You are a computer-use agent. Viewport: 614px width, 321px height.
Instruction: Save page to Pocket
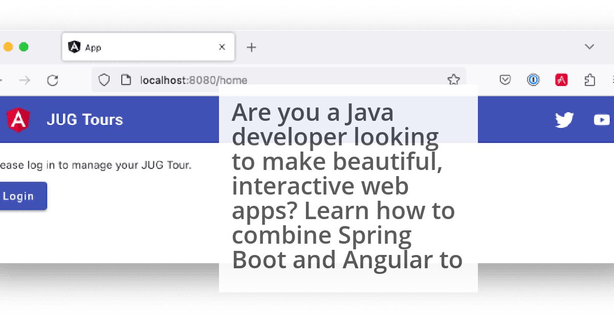pos(505,80)
